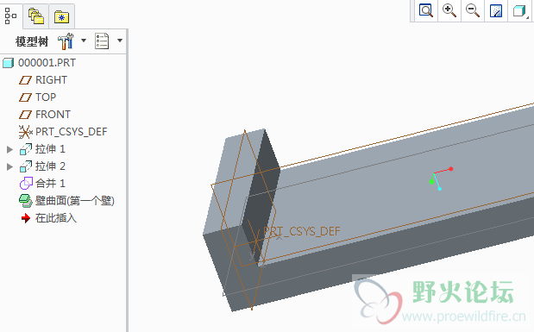
Task: Click the Refit zoom-to-window icon
Action: point(426,10)
